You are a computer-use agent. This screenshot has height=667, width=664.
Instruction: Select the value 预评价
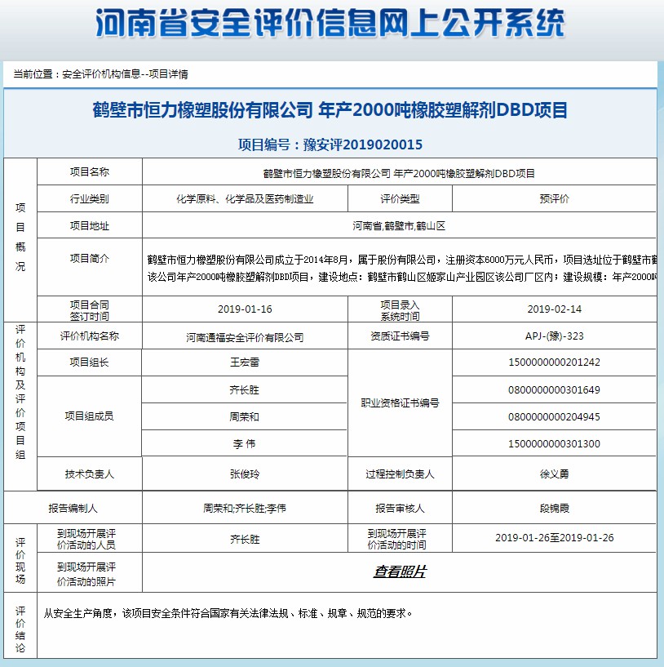coord(555,198)
